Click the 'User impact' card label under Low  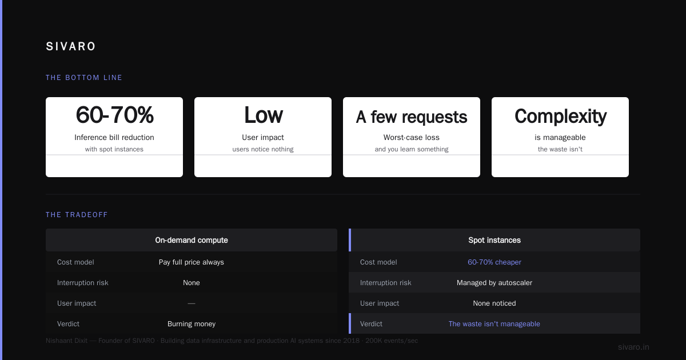263,138
